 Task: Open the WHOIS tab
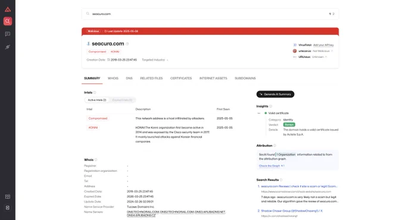coord(113,78)
